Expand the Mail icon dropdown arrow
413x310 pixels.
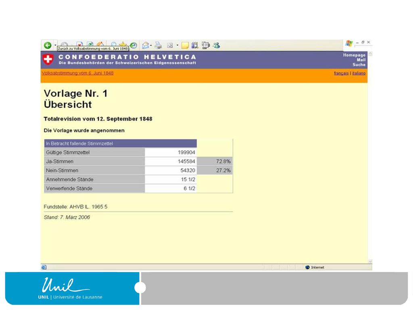(x=151, y=45)
